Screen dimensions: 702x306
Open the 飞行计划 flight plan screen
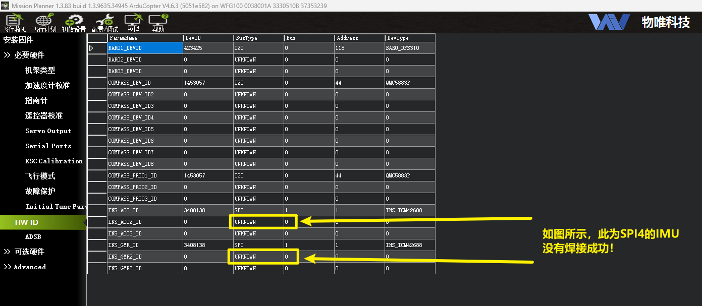click(44, 23)
